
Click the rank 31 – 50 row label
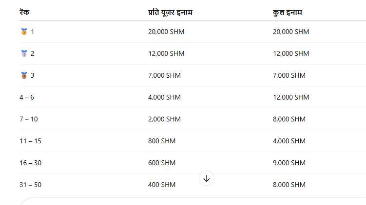(x=30, y=185)
